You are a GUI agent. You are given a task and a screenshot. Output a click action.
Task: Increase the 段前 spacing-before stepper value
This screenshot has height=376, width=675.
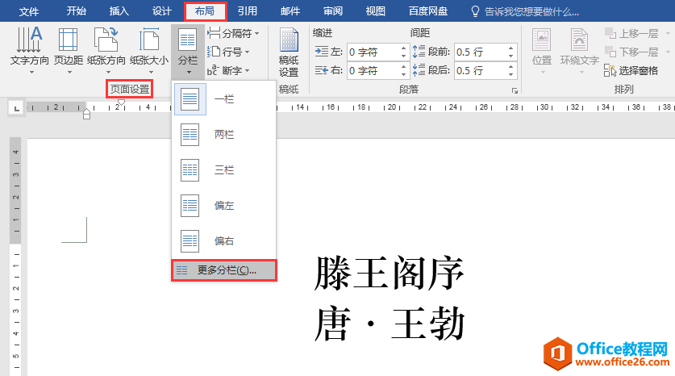click(510, 48)
